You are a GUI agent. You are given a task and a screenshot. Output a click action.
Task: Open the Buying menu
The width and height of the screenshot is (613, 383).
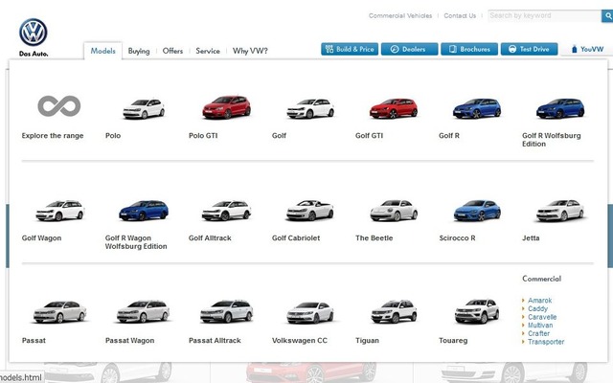tap(139, 51)
